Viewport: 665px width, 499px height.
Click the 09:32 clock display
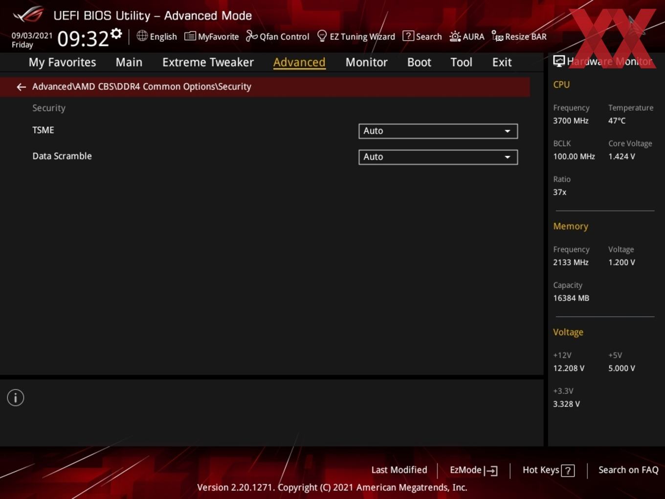tap(83, 39)
